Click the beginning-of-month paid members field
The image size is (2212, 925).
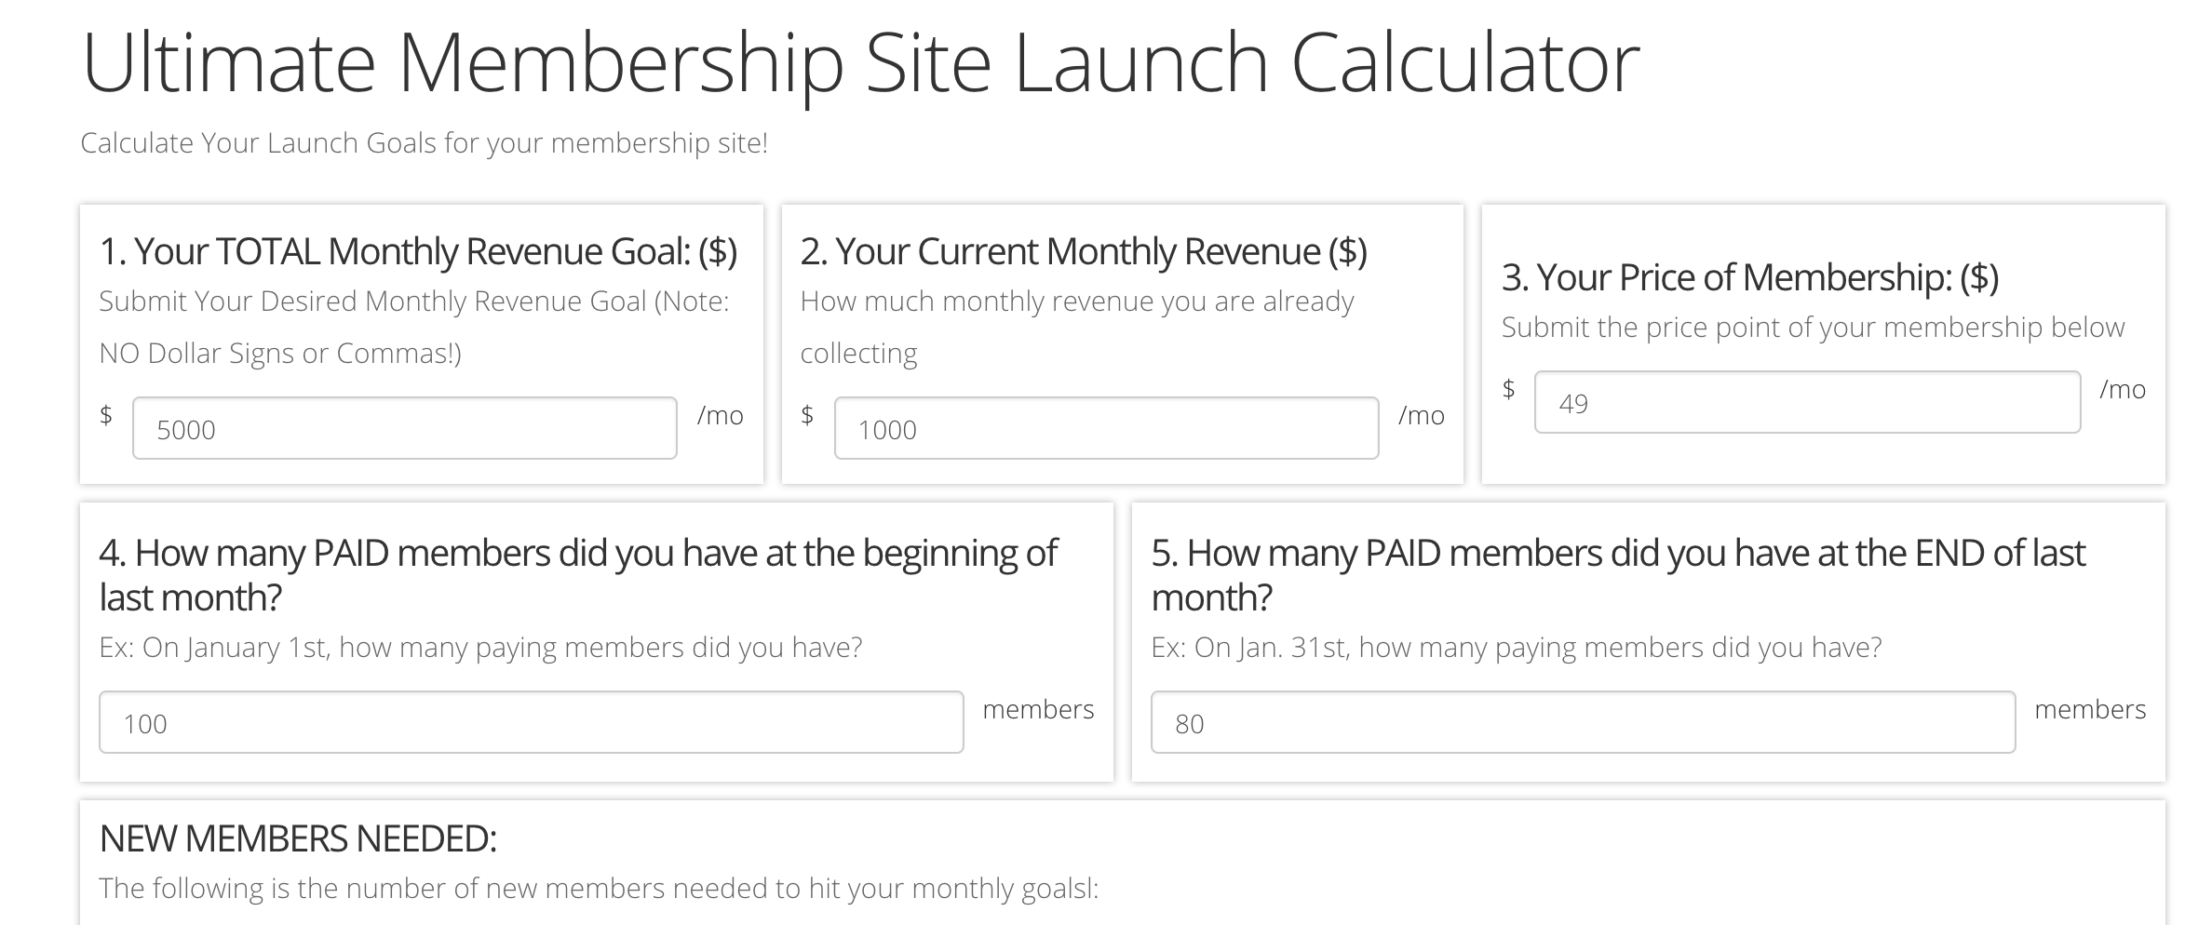click(x=531, y=722)
